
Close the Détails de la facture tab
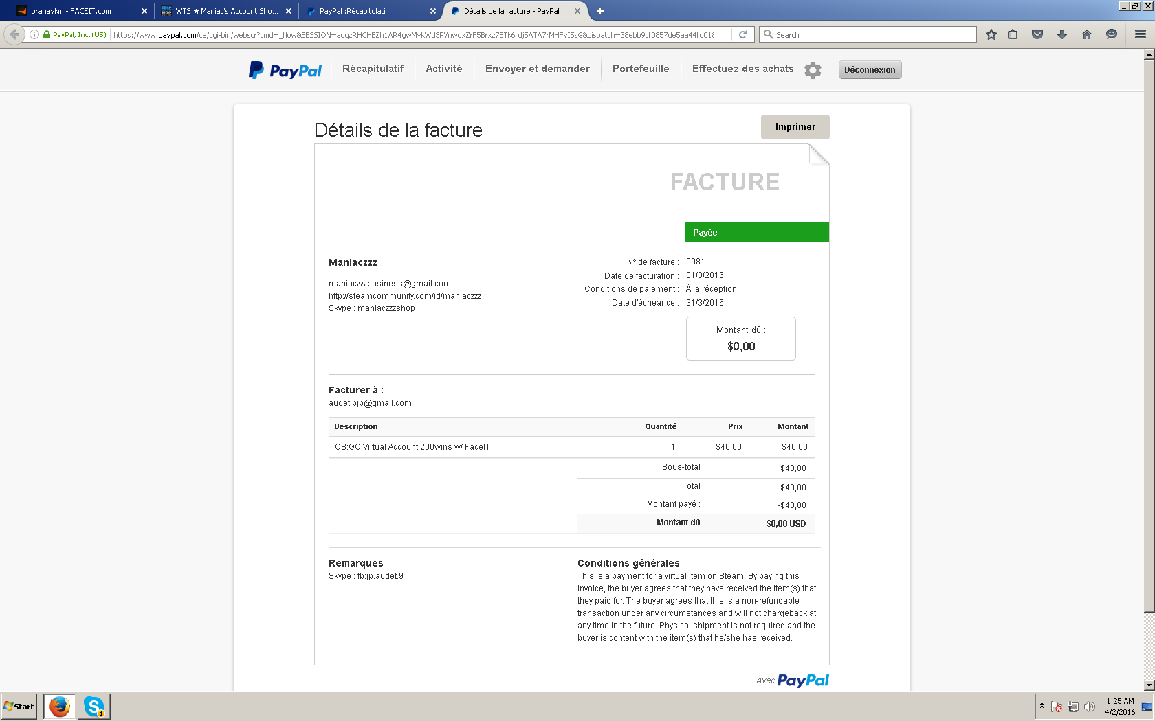coord(577,11)
